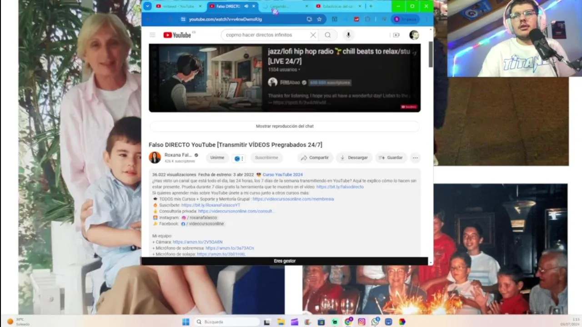Viewport: 582px width, 327px height.
Task: Open the roxanafalasco Instagram link
Action: 199,218
